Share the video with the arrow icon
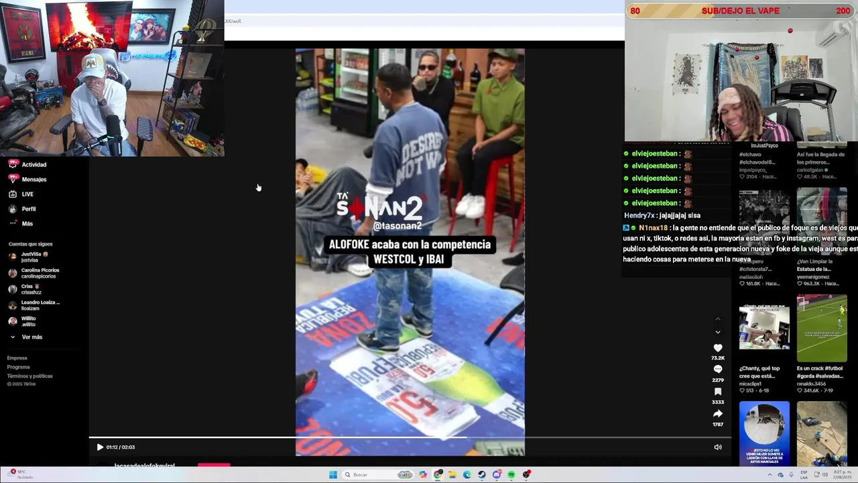The image size is (858, 483). click(x=718, y=414)
